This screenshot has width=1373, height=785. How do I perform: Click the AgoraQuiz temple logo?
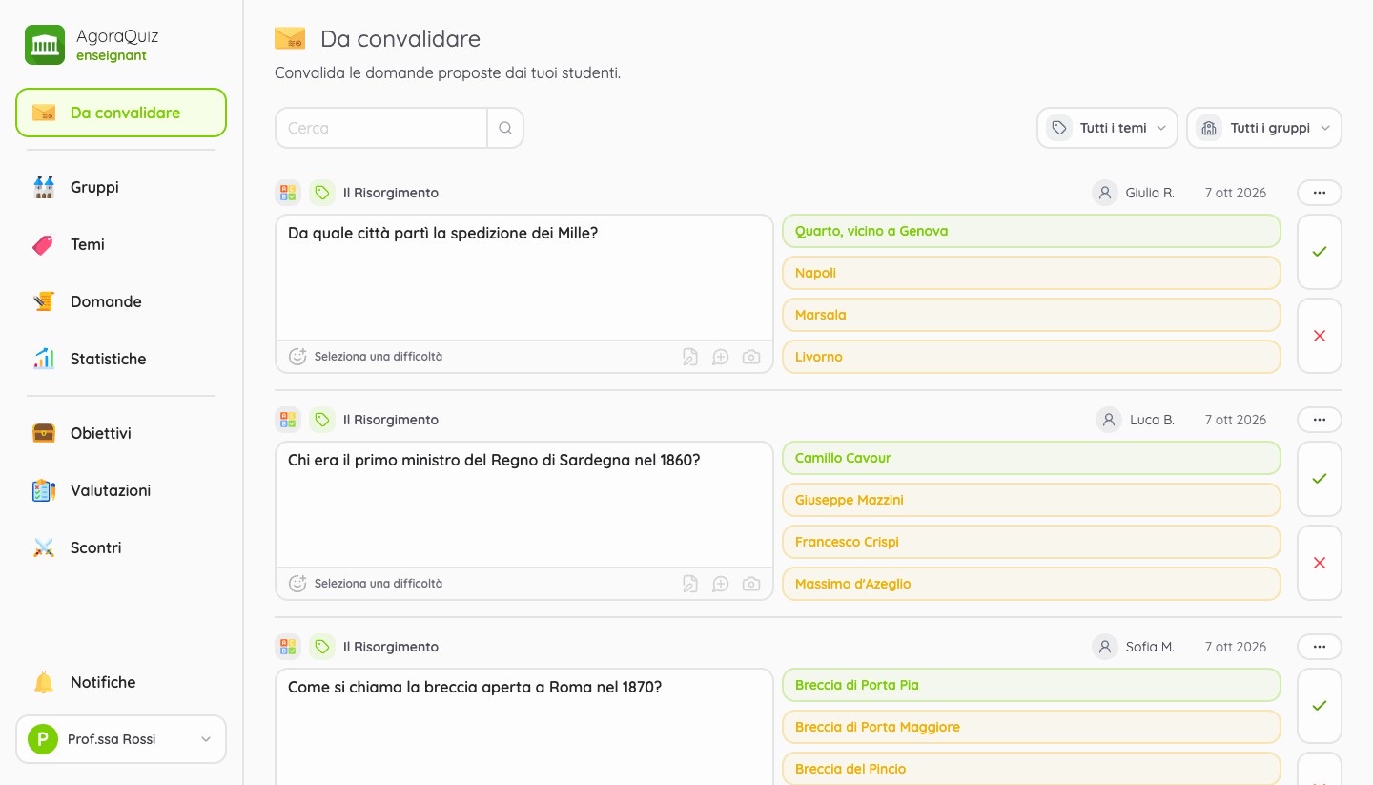pos(45,45)
